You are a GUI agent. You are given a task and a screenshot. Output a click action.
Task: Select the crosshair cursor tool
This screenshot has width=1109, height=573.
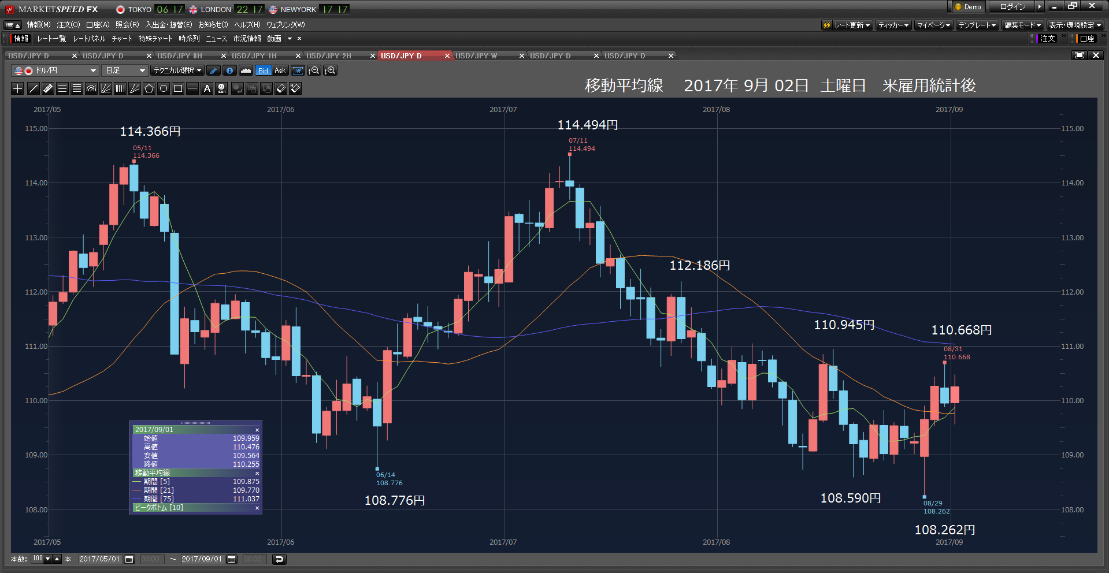pyautogui.click(x=18, y=88)
